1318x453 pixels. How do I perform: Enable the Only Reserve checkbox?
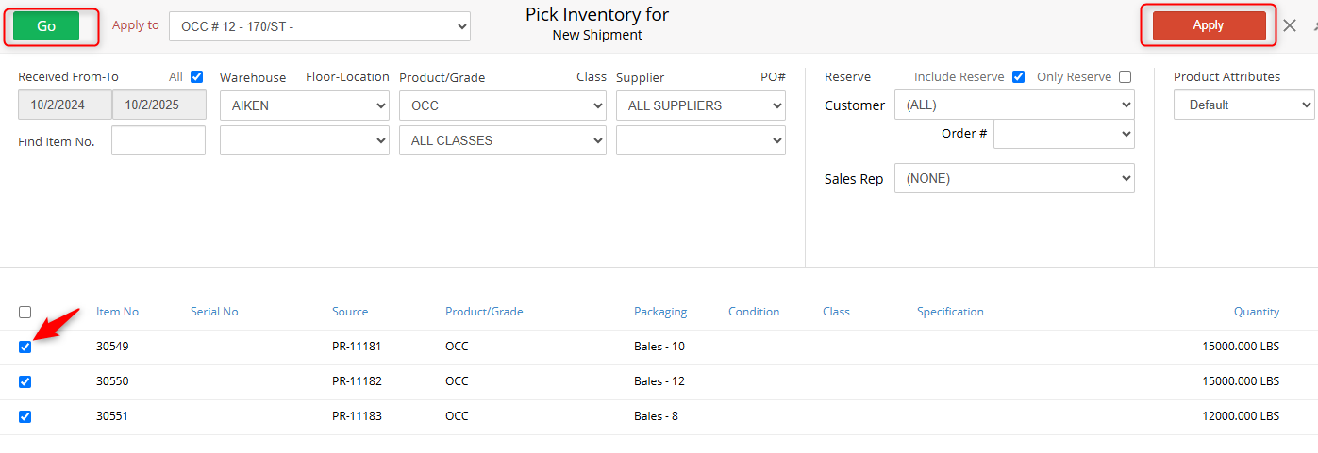point(1125,77)
